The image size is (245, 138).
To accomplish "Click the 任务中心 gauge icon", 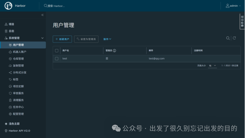I will point(10,107).
